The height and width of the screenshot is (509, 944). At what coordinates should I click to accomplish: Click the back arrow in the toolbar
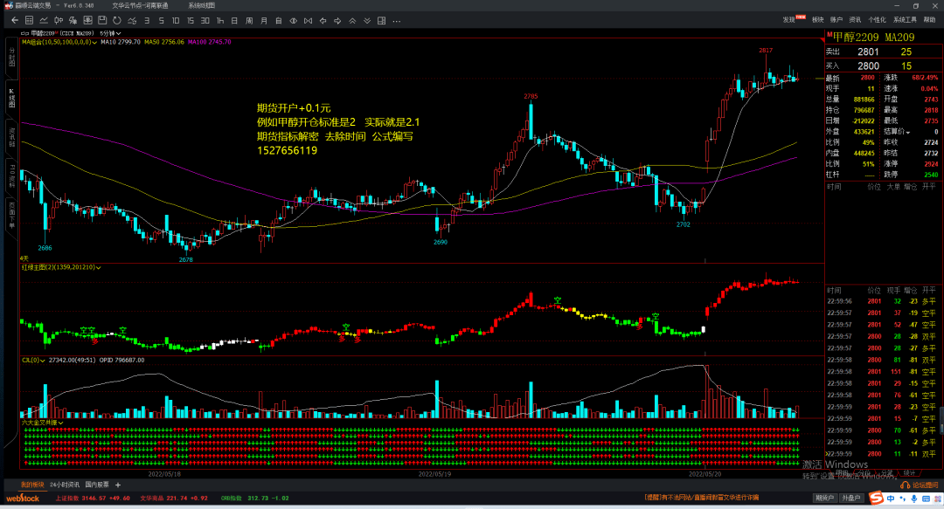15,19
